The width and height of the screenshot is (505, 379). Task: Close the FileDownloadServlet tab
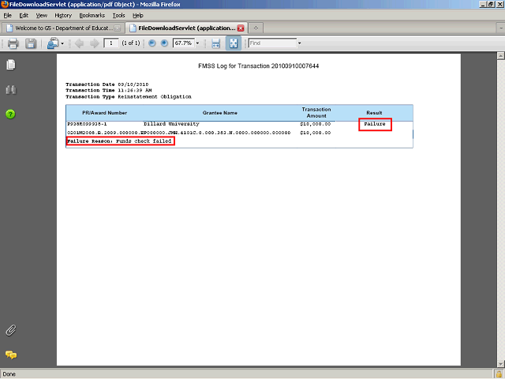[x=241, y=28]
